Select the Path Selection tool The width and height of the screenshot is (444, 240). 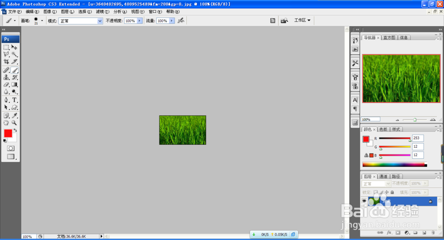6,107
